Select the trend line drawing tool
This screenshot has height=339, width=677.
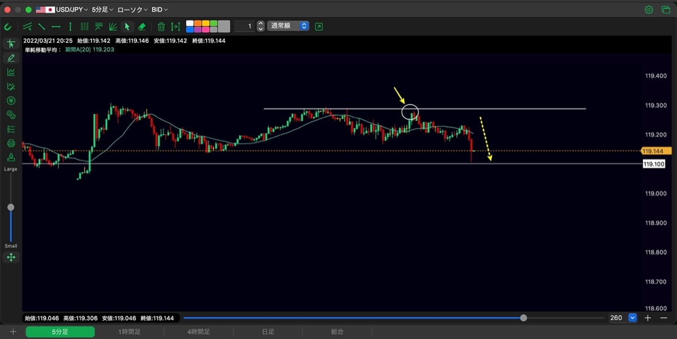click(42, 26)
